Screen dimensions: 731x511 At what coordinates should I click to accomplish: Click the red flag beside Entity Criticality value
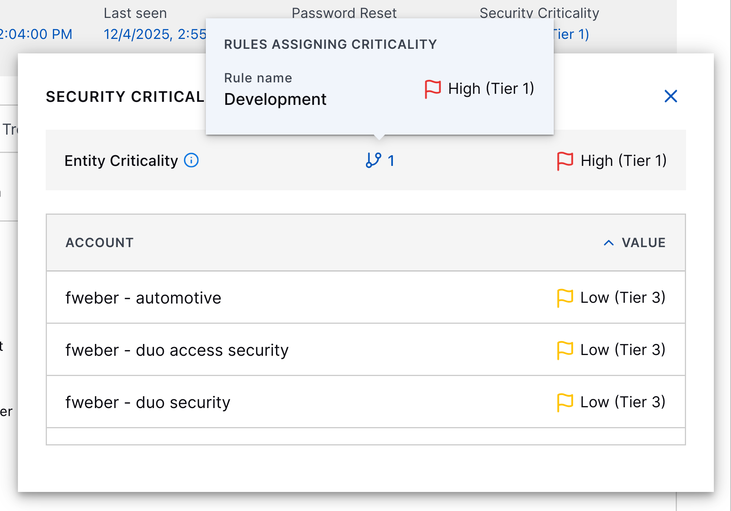pos(565,160)
